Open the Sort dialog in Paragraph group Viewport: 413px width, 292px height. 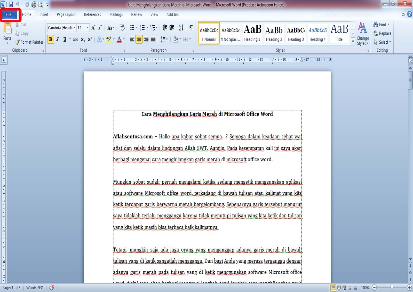(181, 28)
